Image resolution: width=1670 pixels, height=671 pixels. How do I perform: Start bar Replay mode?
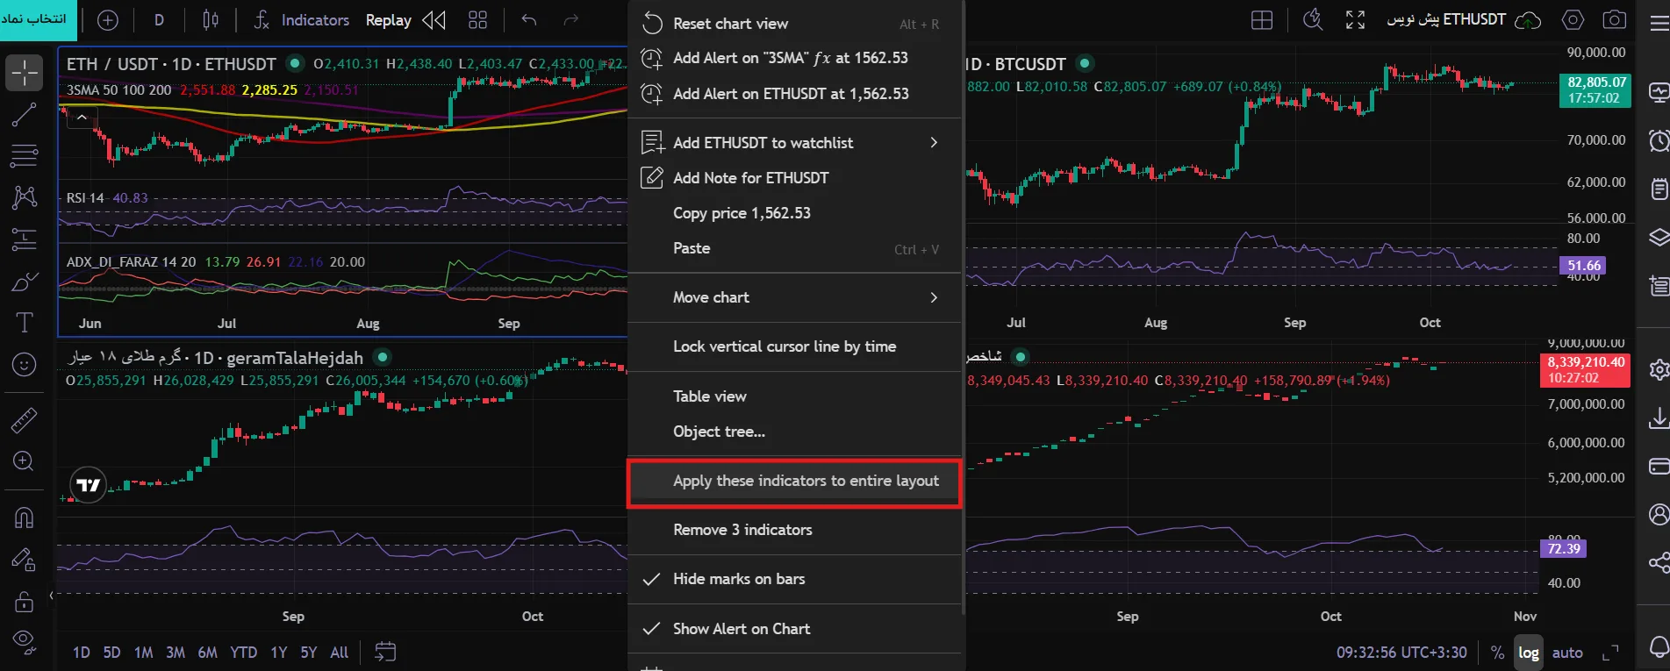pos(406,20)
